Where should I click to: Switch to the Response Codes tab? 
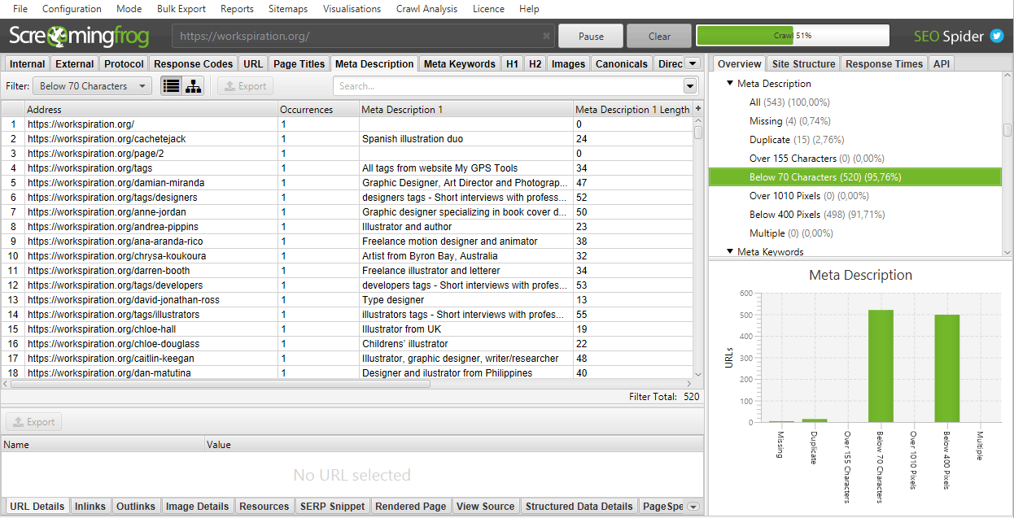pos(194,63)
